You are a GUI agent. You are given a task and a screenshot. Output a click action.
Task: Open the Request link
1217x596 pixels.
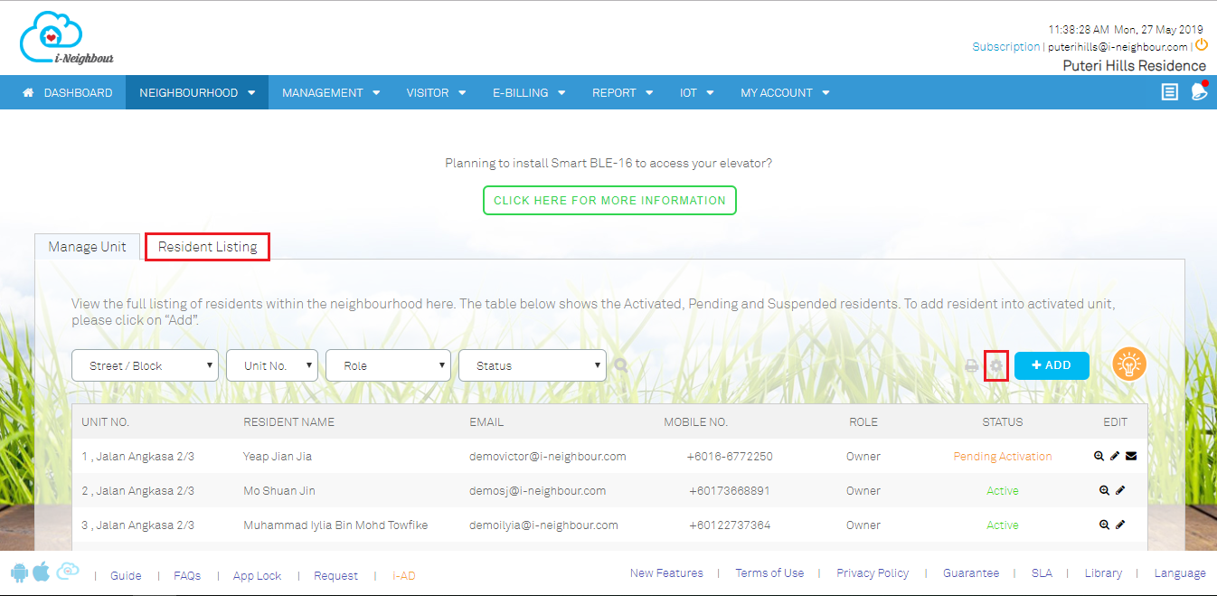point(335,575)
